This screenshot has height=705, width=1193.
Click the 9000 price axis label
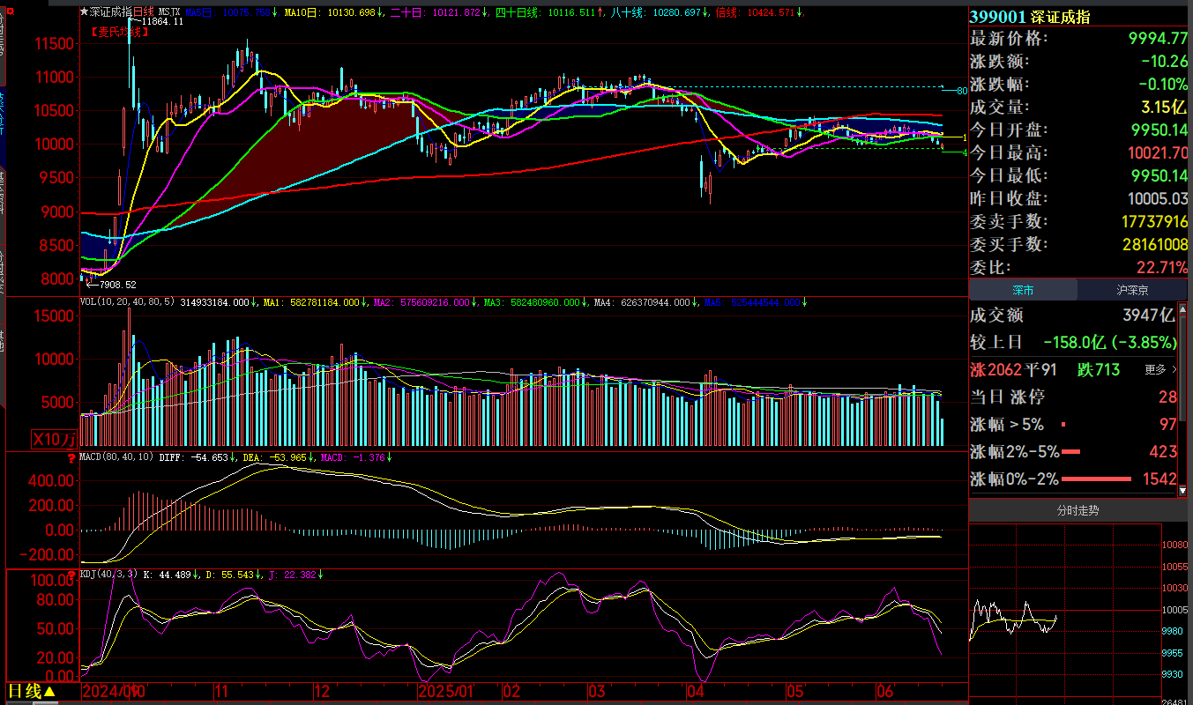tap(59, 211)
